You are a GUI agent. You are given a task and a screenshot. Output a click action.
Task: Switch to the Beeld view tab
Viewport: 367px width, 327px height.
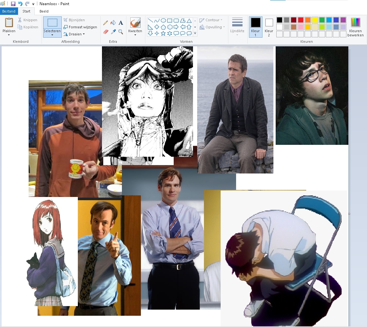pyautogui.click(x=44, y=11)
